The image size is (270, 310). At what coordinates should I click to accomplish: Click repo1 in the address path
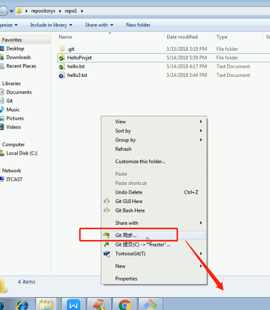71,11
